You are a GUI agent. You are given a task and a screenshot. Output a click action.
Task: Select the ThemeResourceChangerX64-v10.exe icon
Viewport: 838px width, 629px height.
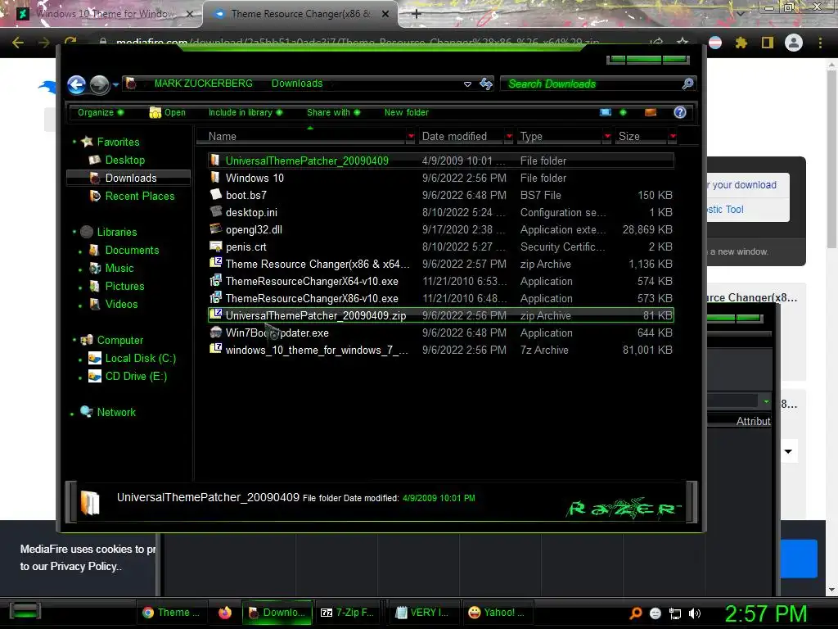215,281
